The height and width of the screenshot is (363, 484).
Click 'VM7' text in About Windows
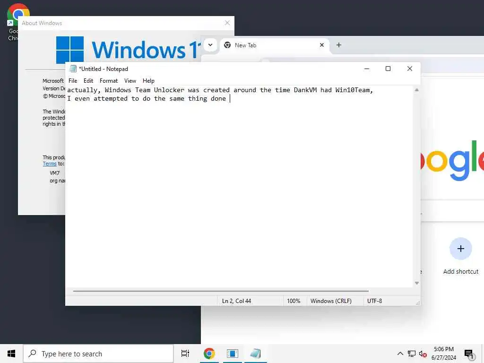(55, 173)
